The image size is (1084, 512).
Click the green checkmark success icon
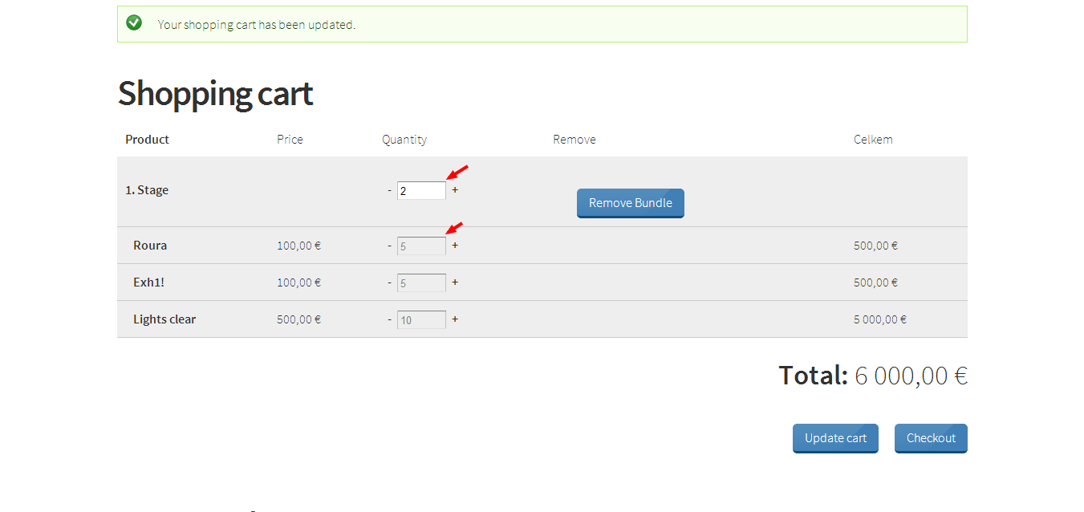(x=134, y=22)
